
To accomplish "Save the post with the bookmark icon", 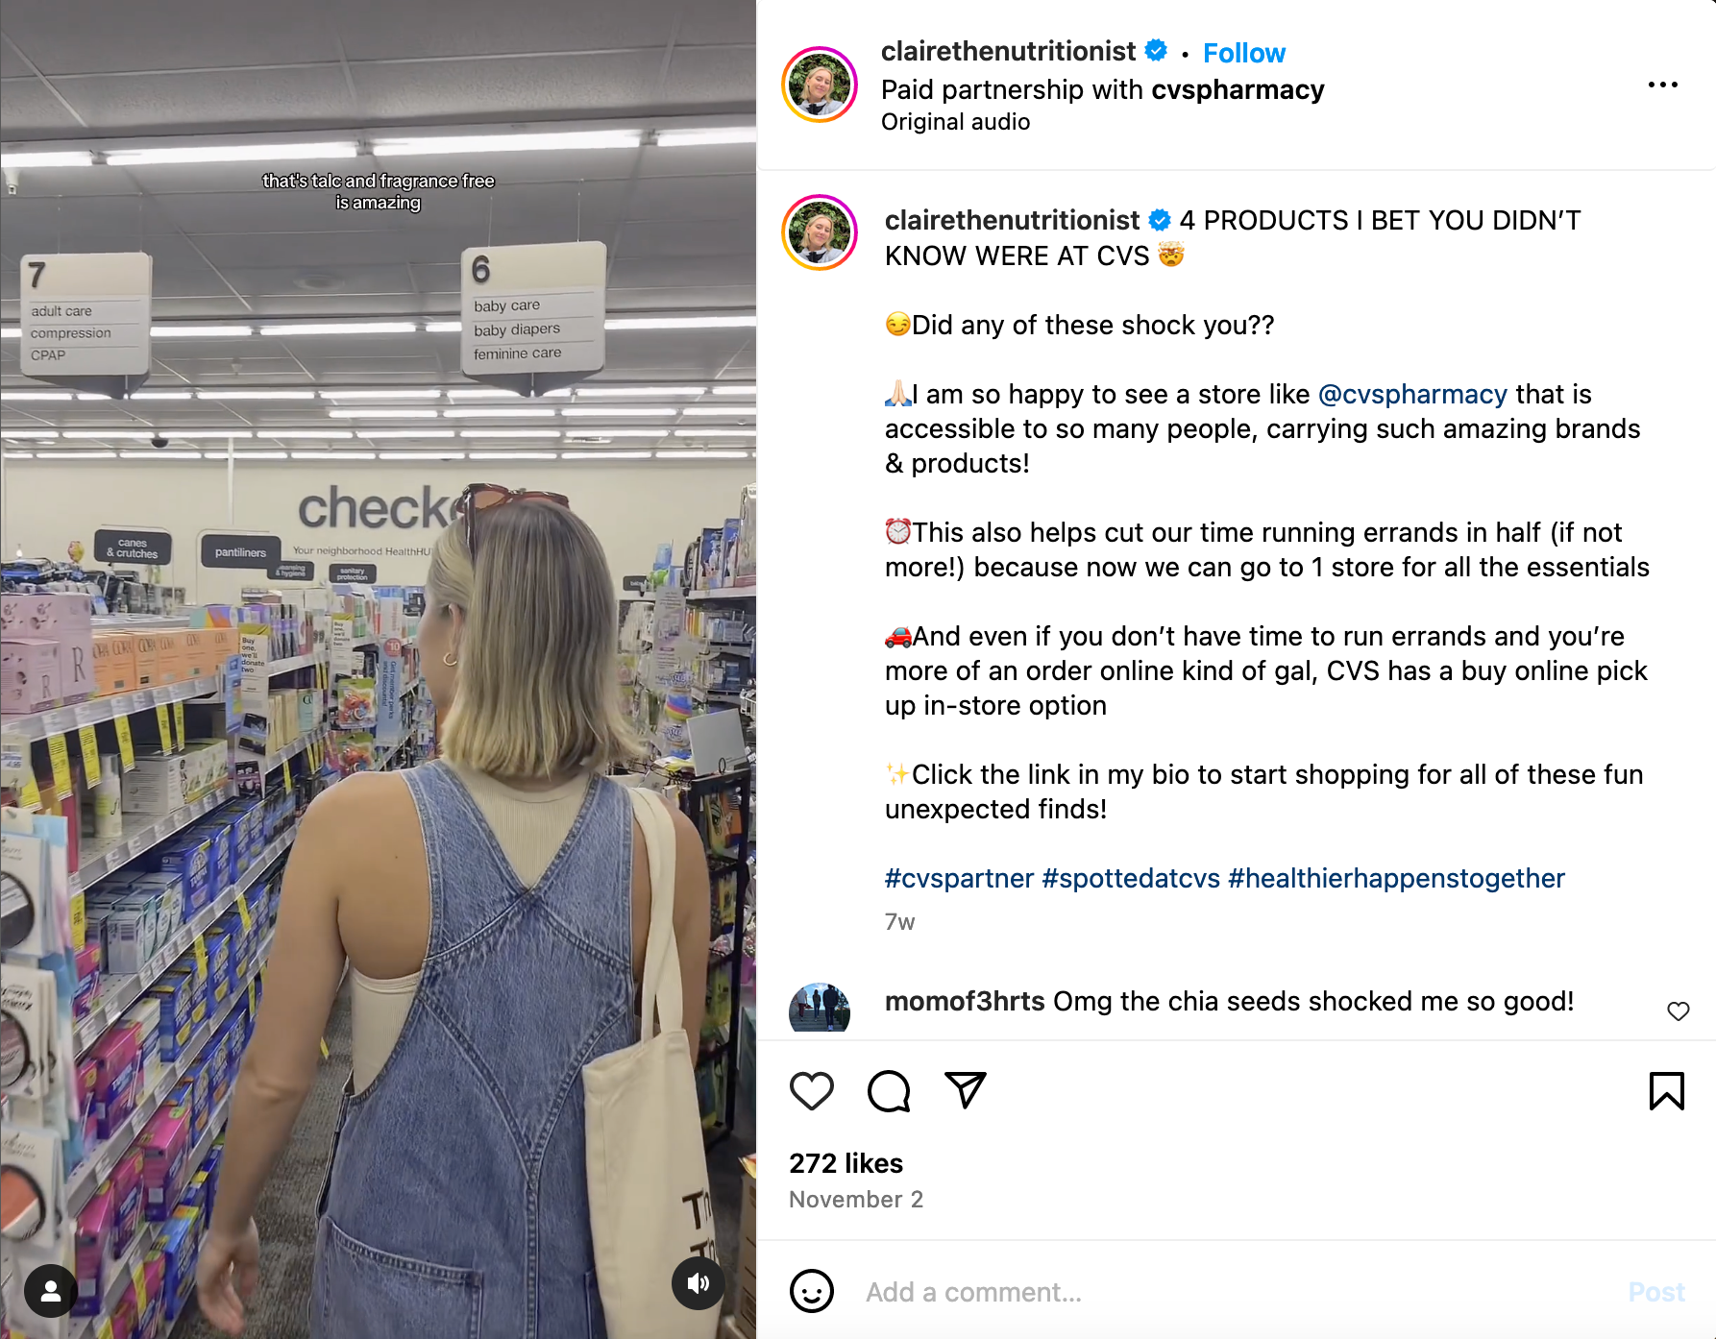I will click(1667, 1091).
